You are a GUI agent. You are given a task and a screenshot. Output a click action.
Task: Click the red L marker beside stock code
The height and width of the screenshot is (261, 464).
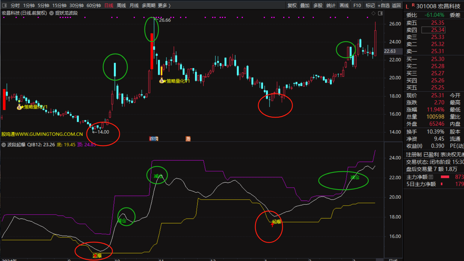407,6
